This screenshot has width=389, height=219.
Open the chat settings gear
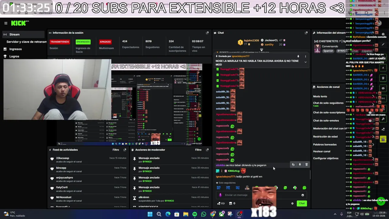point(292,203)
